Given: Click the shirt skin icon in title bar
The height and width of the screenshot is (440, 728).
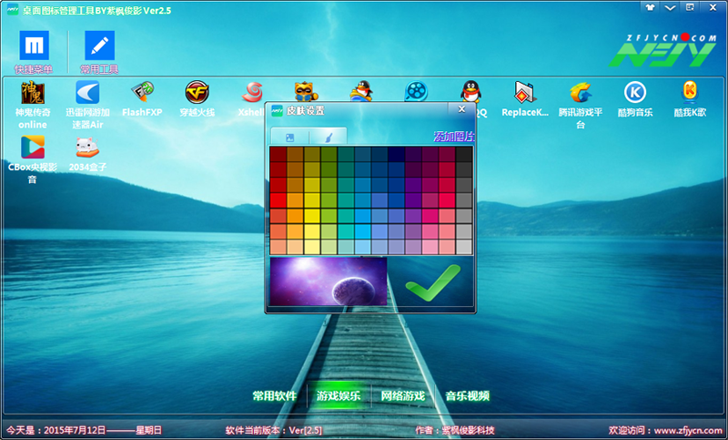Looking at the screenshot, I should point(651,7).
